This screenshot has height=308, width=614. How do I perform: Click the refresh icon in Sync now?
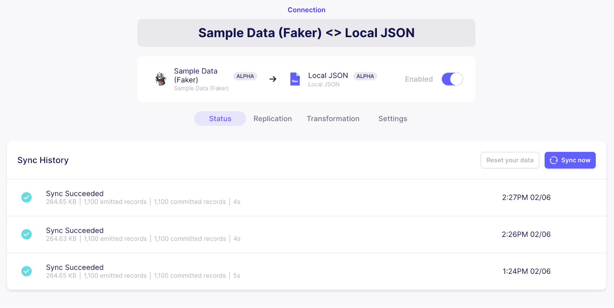(x=553, y=160)
